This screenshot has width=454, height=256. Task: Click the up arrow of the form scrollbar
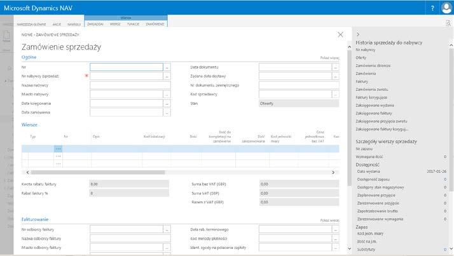tap(349, 47)
